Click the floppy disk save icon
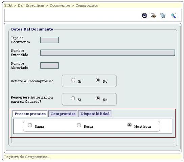184x162 pixels. 144,16
